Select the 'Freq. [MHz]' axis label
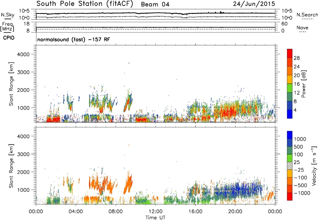 7,27
